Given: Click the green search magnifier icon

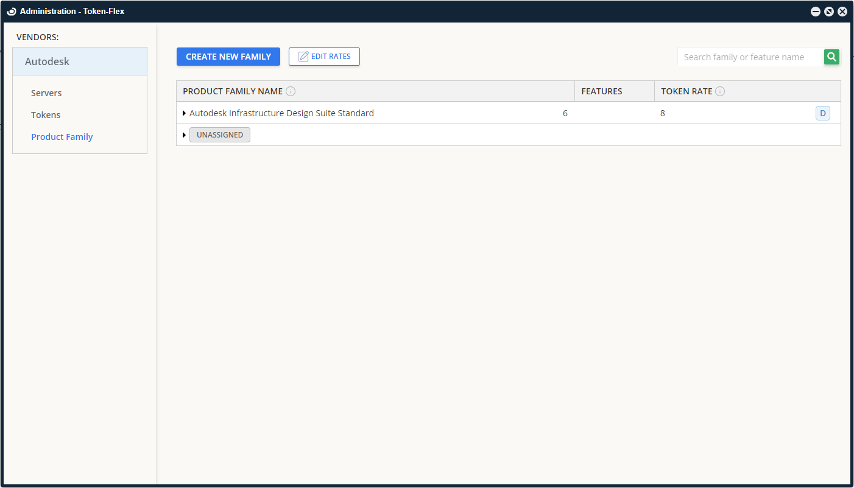Looking at the screenshot, I should pos(831,57).
